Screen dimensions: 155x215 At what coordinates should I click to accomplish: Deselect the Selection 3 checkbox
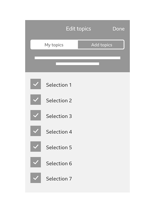36,115
